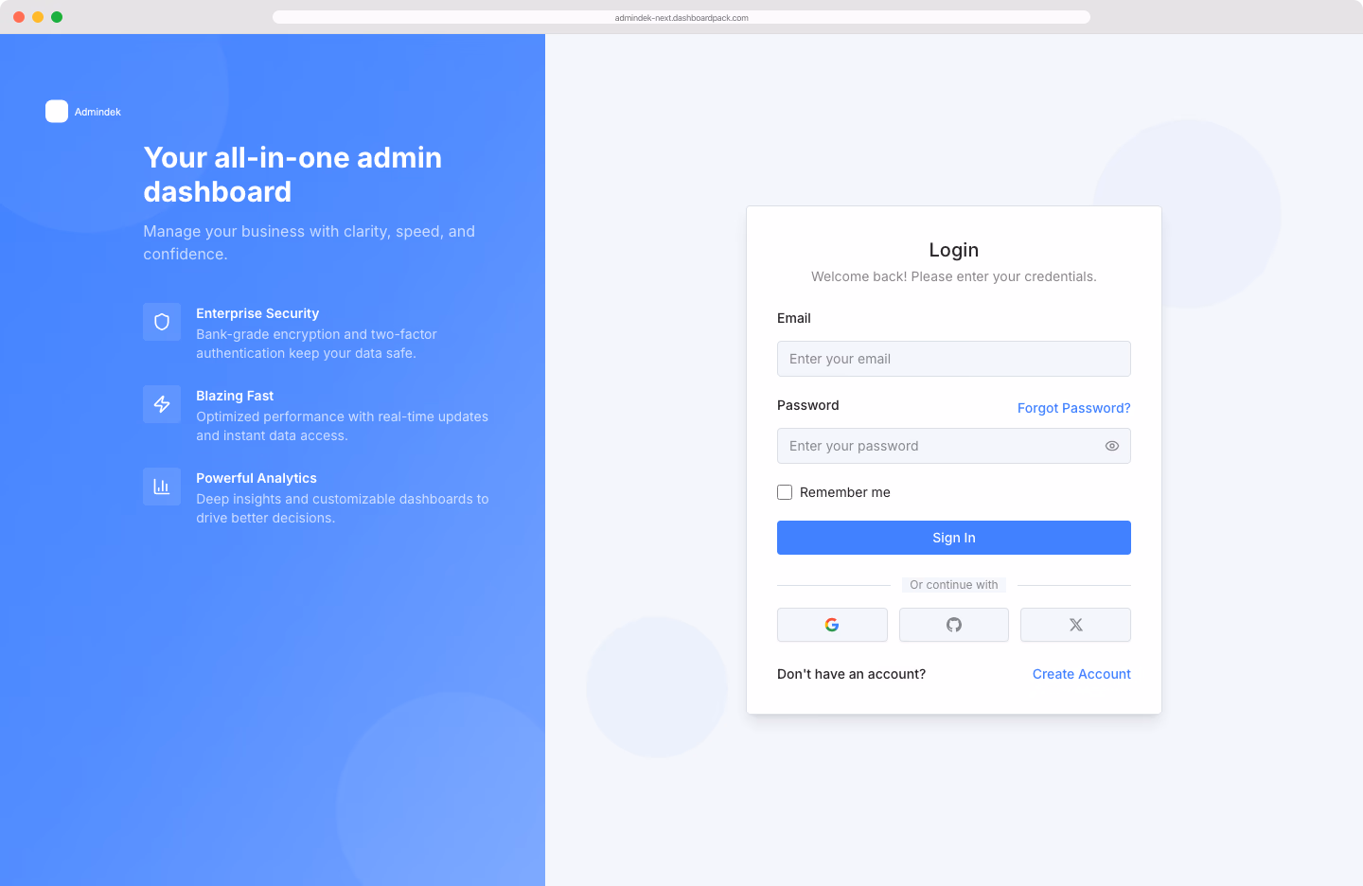1363x886 pixels.
Task: Click the Enterprise Security title text
Action: coord(257,313)
